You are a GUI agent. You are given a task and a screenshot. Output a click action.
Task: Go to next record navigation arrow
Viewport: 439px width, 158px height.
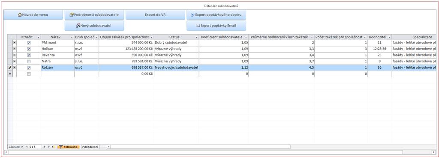click(45, 146)
